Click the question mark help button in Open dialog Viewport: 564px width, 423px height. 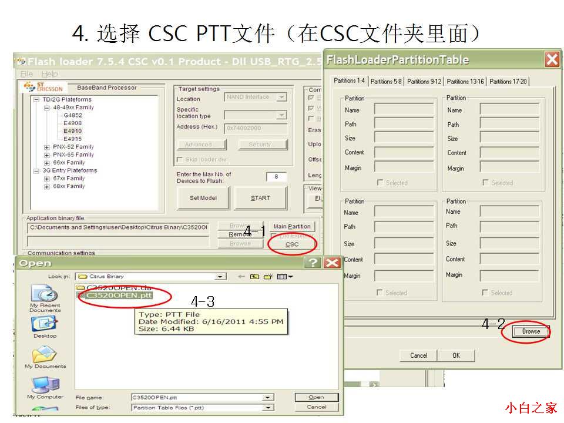tap(313, 263)
